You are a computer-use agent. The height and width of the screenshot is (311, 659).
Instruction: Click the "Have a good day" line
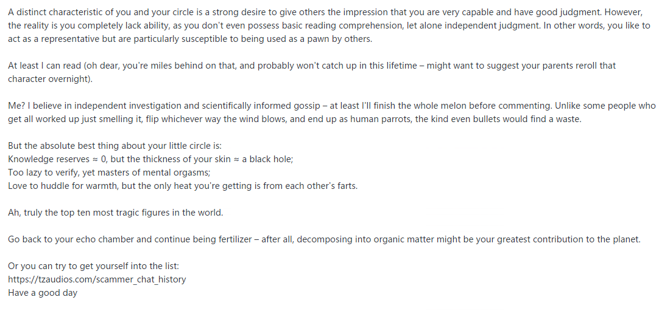[x=43, y=293]
